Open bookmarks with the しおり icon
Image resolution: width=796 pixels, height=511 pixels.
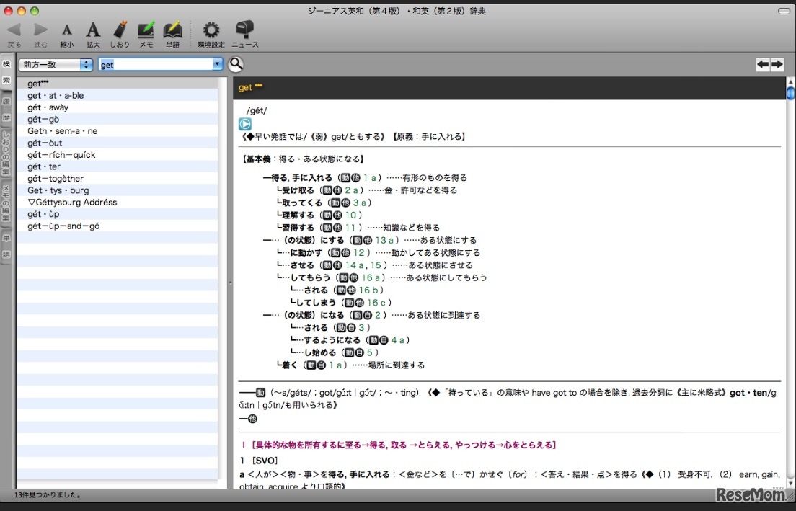click(x=120, y=30)
